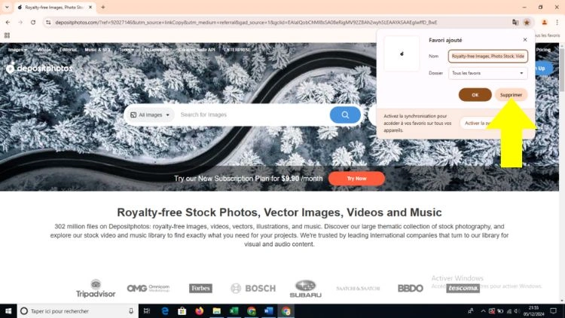Open Task View on the taskbar
565x318 pixels.
click(147, 310)
